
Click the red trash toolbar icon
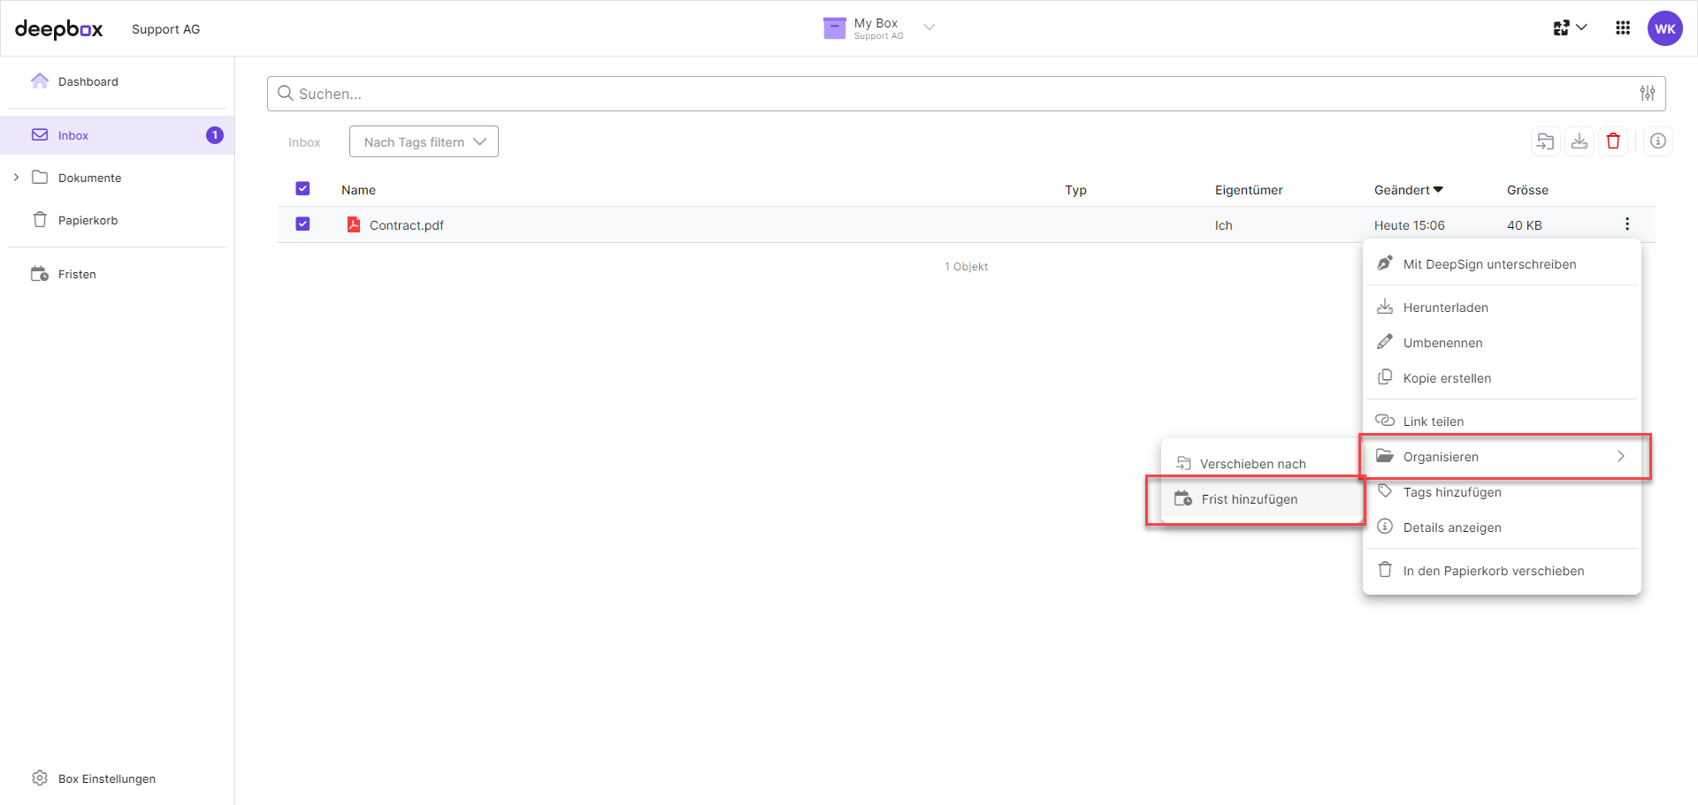click(1612, 141)
